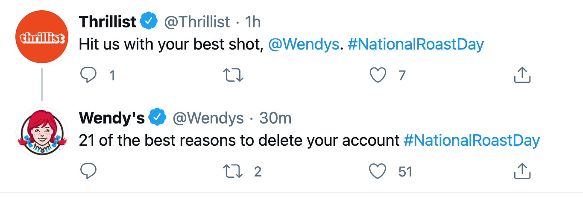Open #NationalRoastDay hashtag in Wendy's reply

[471, 141]
